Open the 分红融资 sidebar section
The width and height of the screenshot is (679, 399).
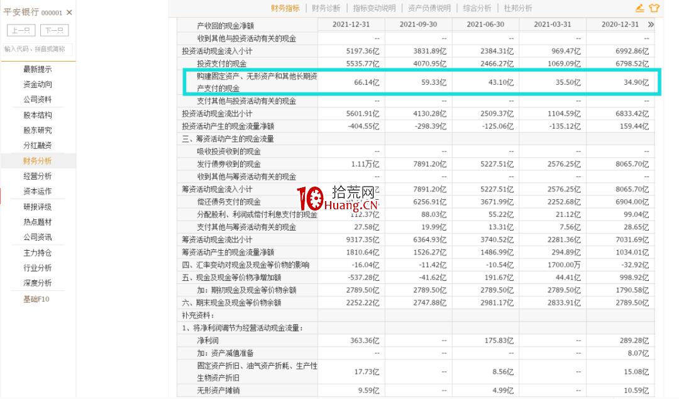tap(38, 145)
